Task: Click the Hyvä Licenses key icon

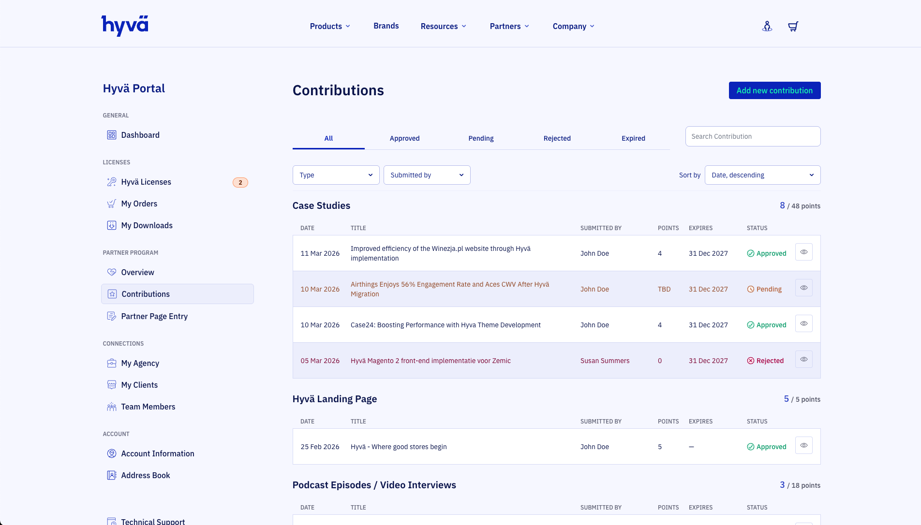Action: coord(112,182)
